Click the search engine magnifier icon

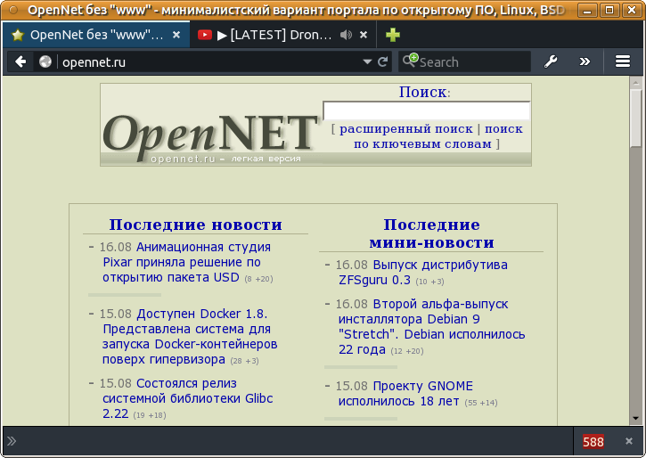pos(411,61)
